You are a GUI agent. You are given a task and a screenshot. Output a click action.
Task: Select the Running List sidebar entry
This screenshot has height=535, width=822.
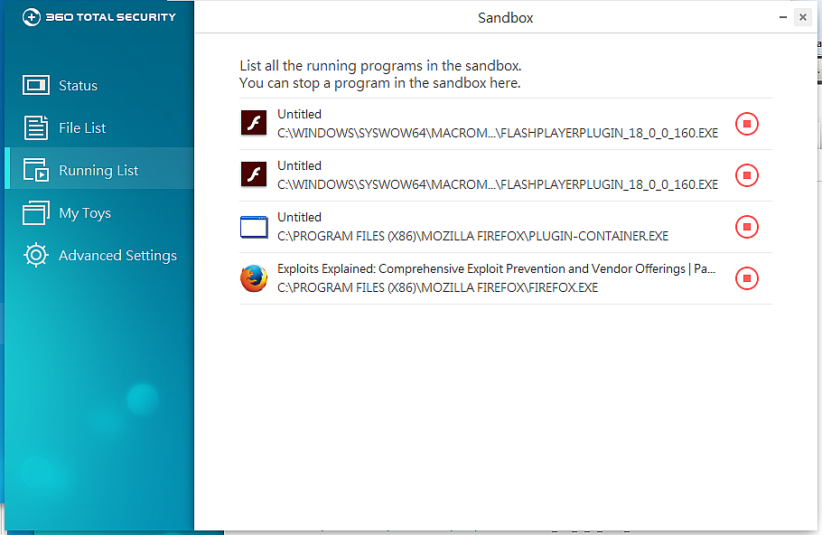(99, 170)
